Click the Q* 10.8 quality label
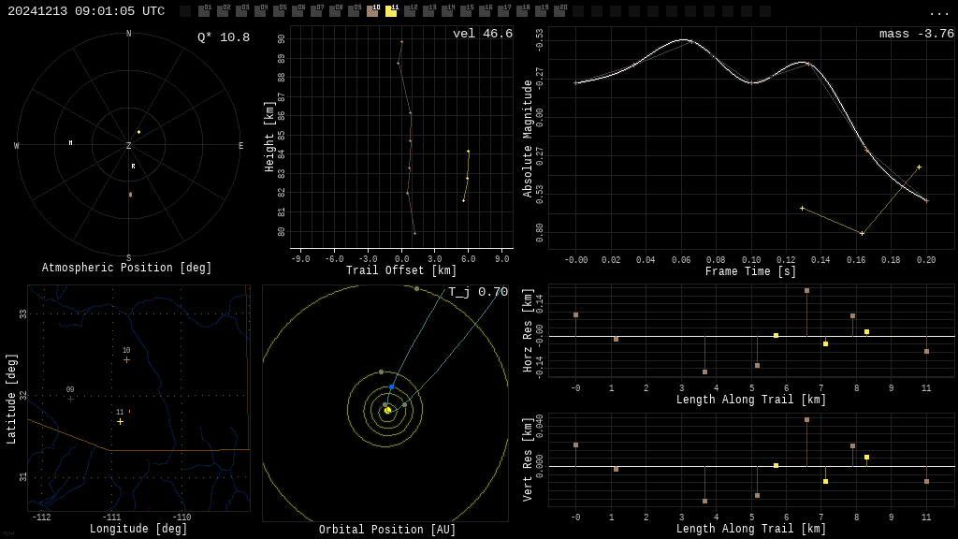The width and height of the screenshot is (958, 539). [223, 37]
